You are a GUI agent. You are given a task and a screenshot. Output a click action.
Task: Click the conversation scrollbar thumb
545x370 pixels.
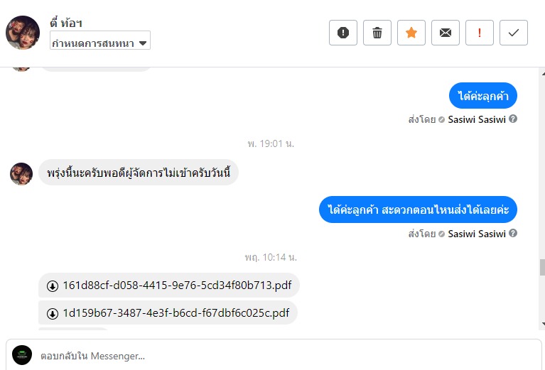pyautogui.click(x=541, y=267)
